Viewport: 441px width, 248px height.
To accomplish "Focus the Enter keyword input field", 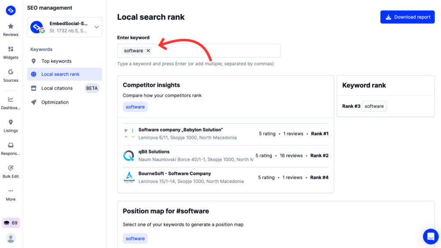I will (x=215, y=51).
